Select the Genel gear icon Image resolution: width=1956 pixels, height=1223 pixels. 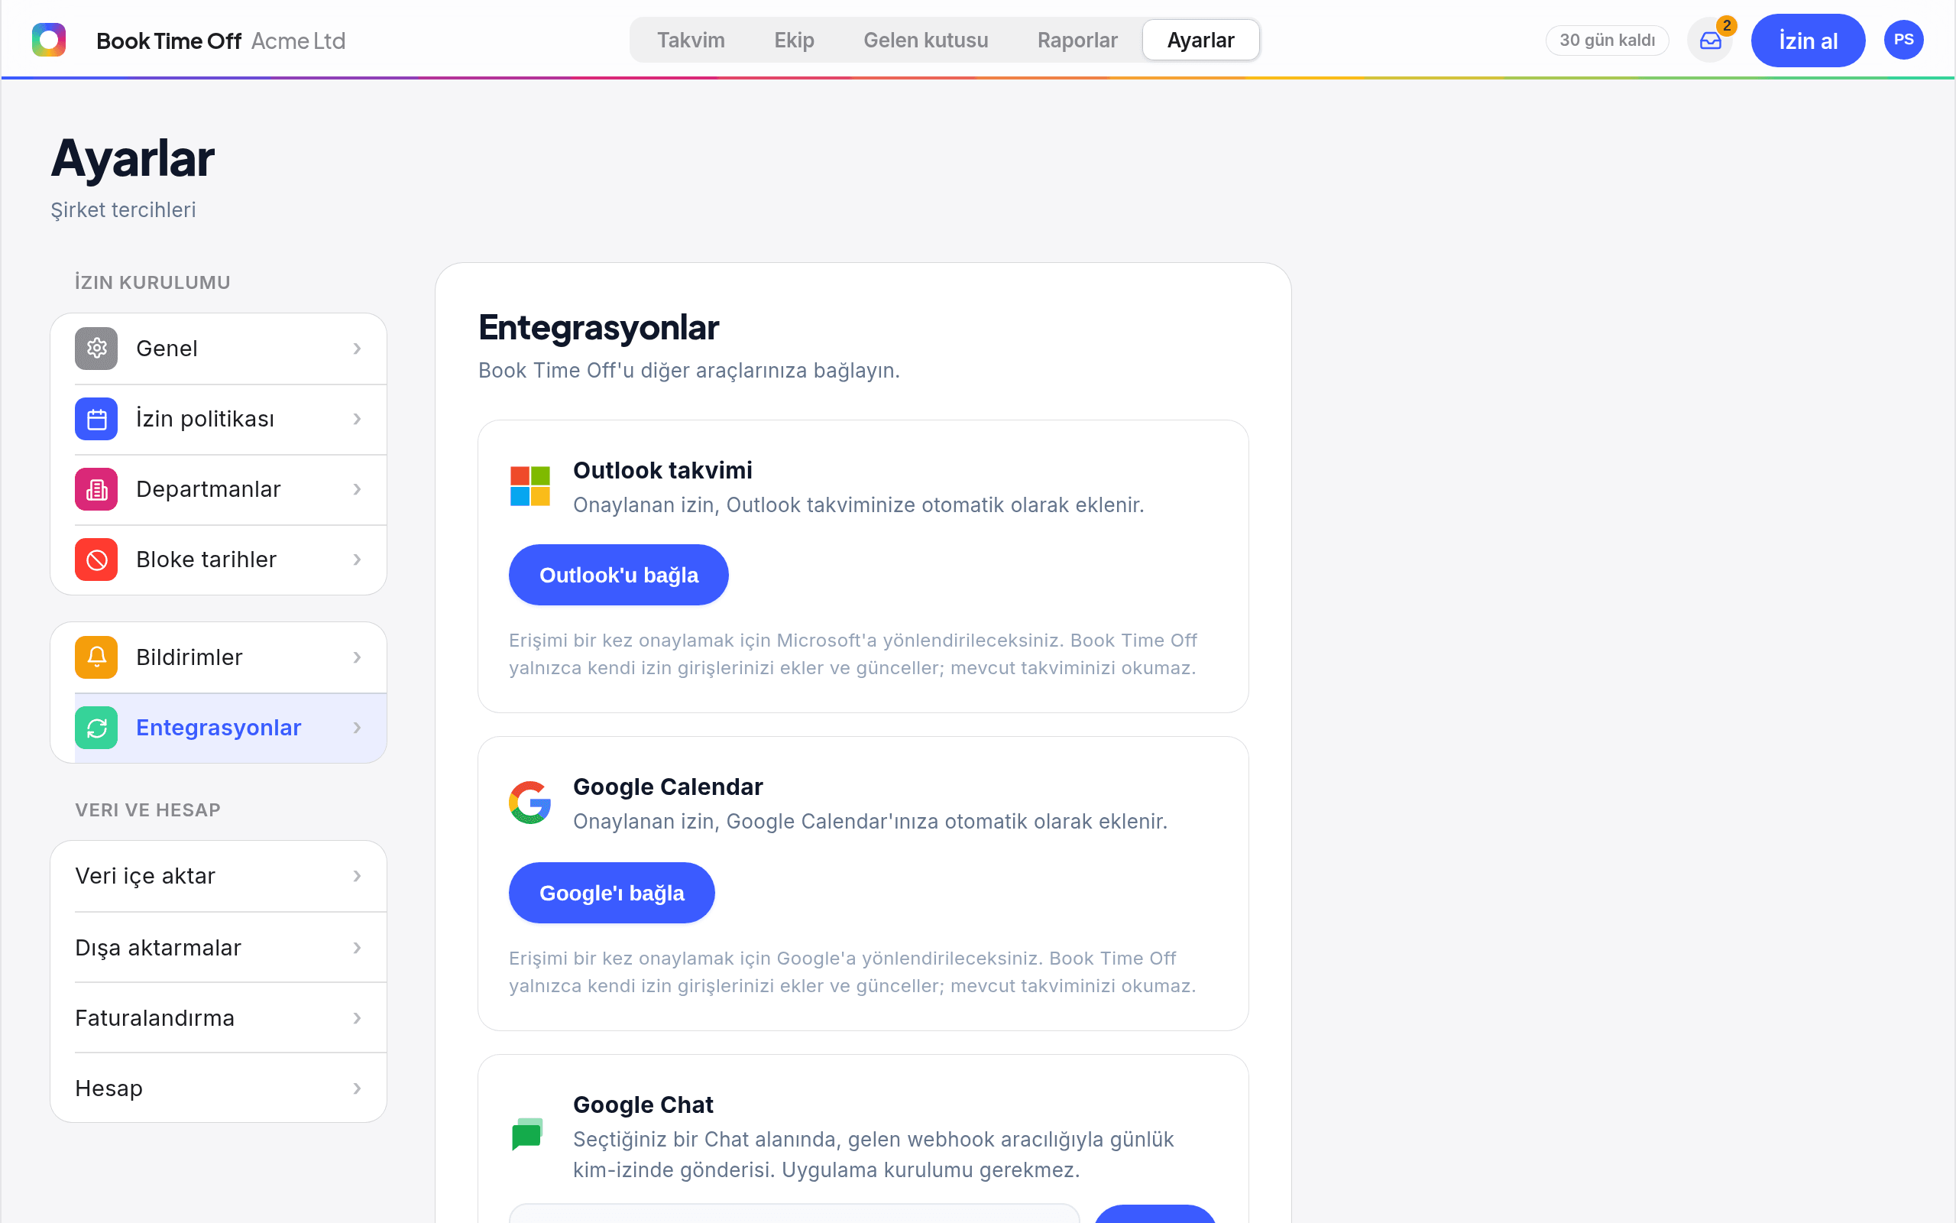pos(96,349)
